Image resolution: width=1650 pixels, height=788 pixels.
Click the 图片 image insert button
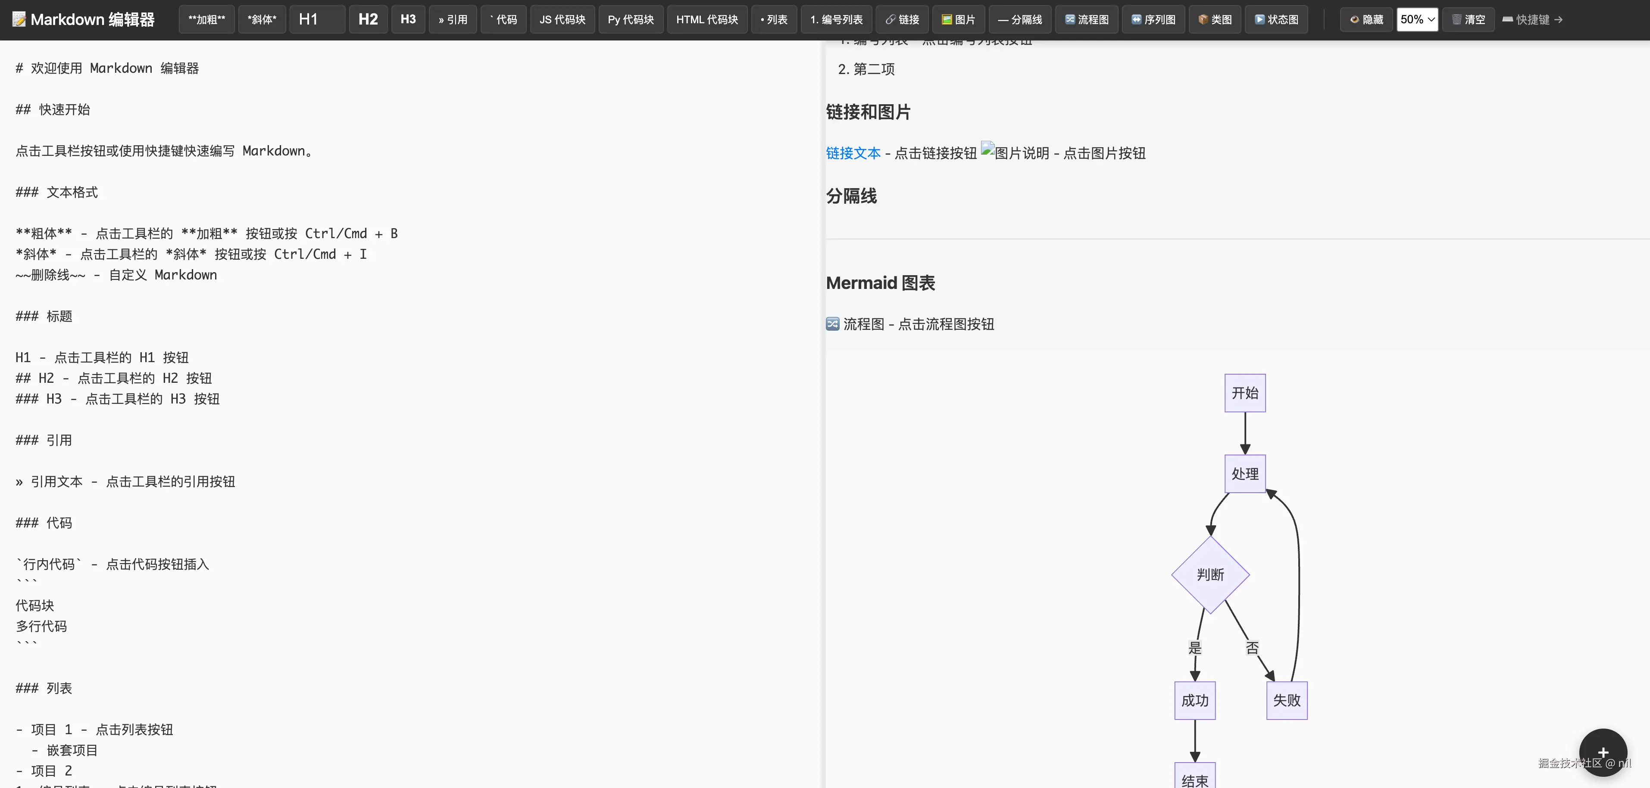tap(958, 19)
